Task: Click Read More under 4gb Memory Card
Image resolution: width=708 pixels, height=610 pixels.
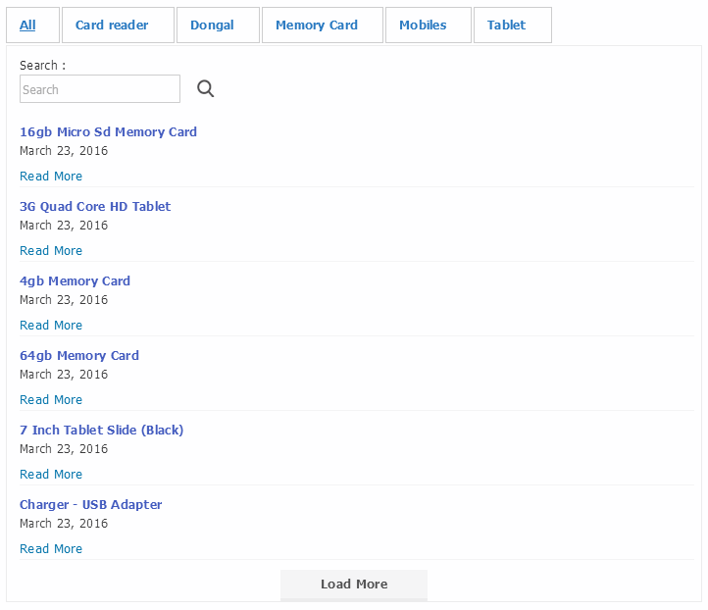Action: coord(51,326)
